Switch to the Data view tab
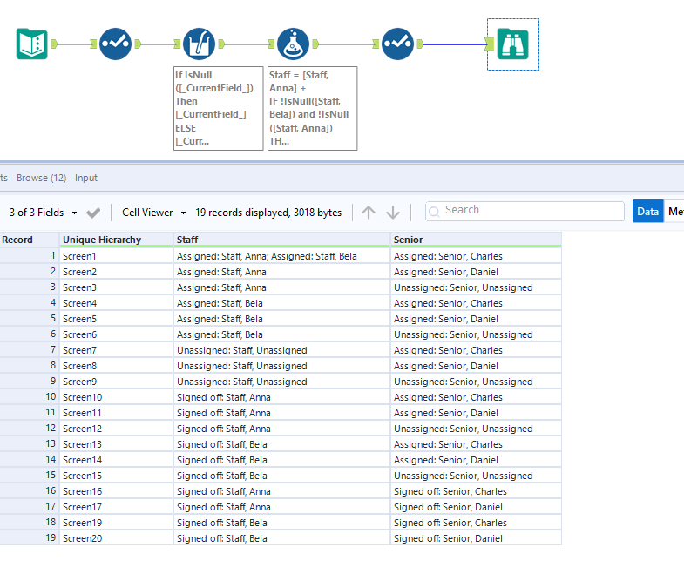The width and height of the screenshot is (684, 581). pyautogui.click(x=647, y=212)
